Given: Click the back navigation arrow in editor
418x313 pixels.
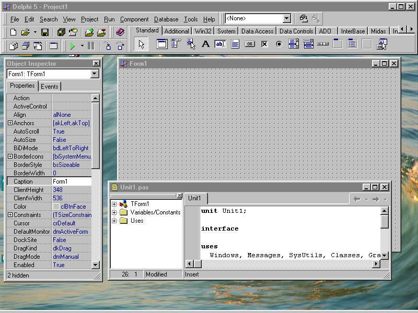Looking at the screenshot, I should pyautogui.click(x=357, y=199).
